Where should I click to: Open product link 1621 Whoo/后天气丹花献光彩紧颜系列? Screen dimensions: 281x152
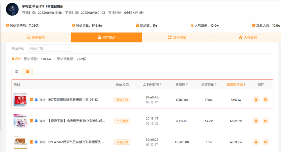75,142
